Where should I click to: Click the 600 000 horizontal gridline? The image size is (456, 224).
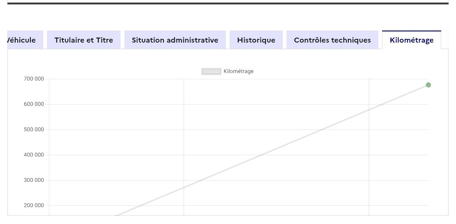(x=127, y=104)
